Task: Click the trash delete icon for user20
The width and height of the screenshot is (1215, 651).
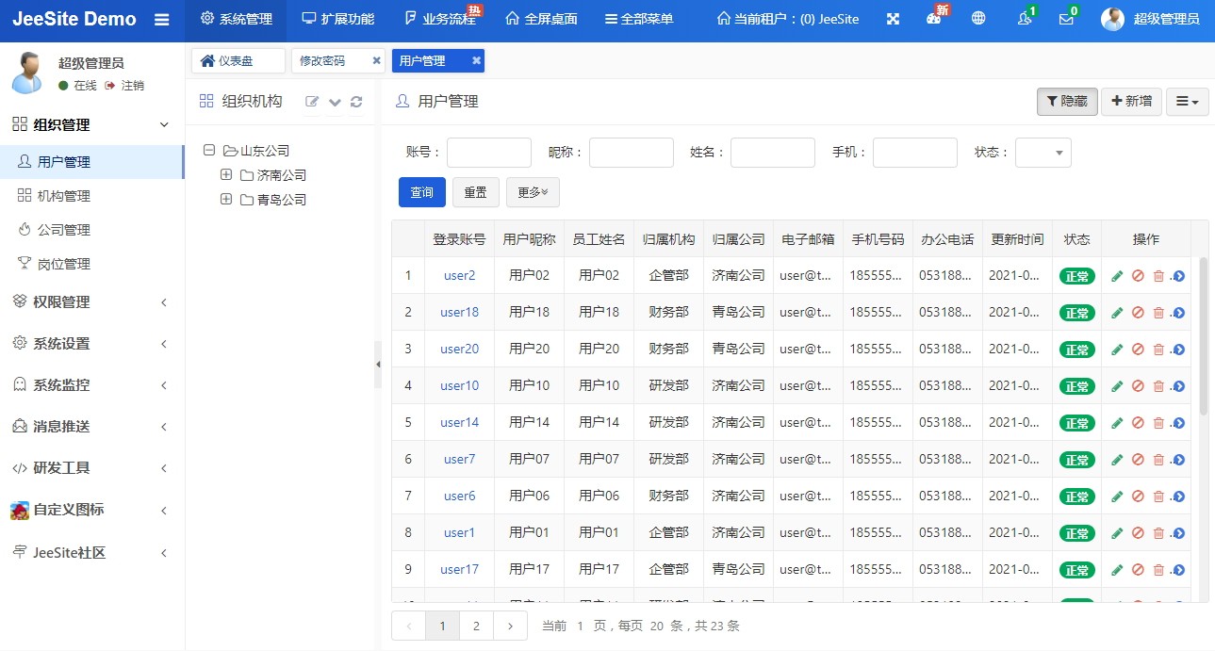Action: coord(1158,350)
